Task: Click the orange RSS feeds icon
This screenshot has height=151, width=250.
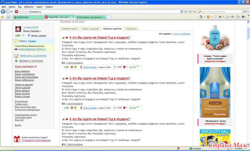Action: (208, 17)
